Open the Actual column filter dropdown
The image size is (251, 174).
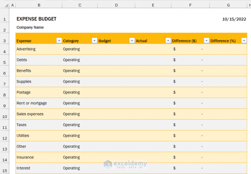point(168,41)
